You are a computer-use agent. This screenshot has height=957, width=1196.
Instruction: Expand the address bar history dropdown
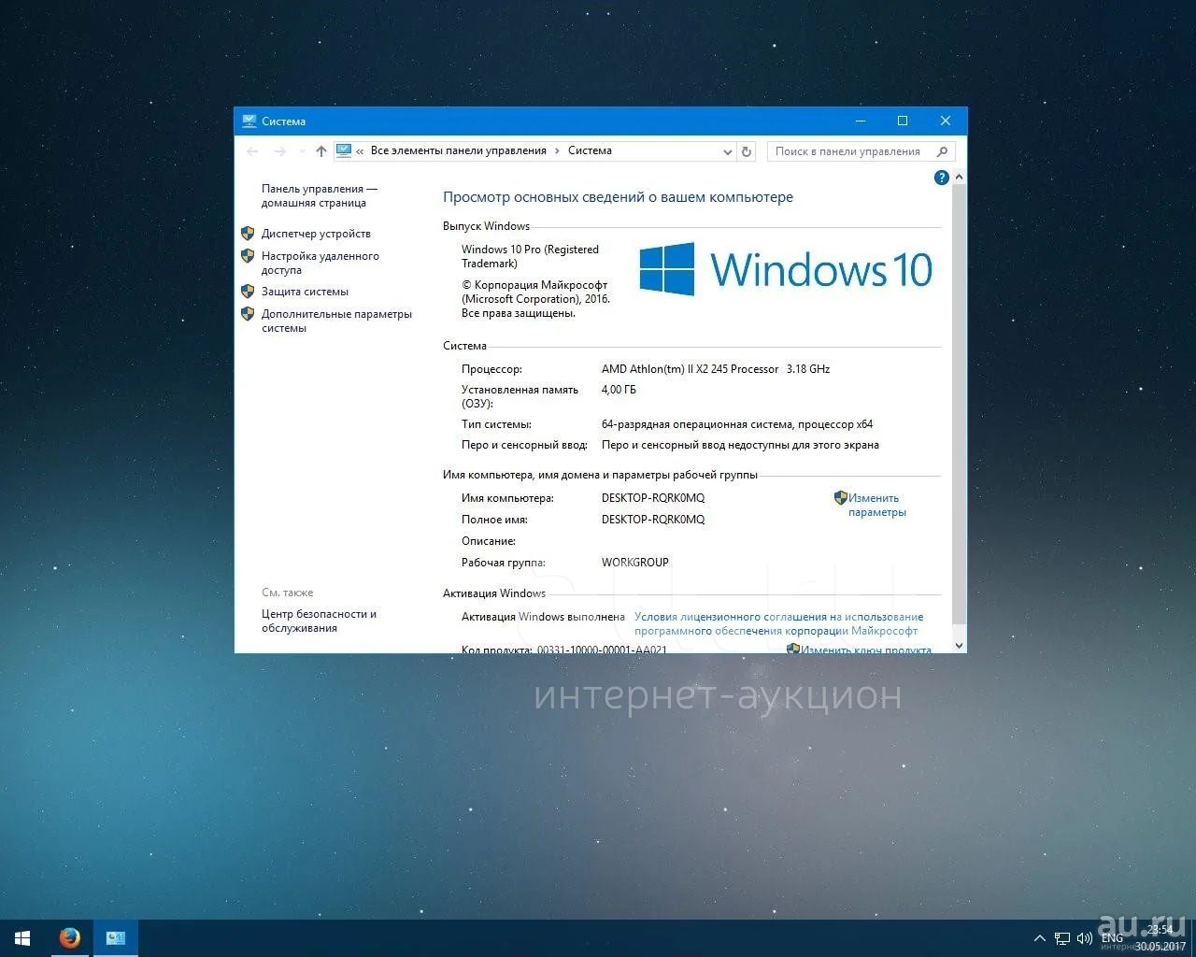click(x=728, y=151)
